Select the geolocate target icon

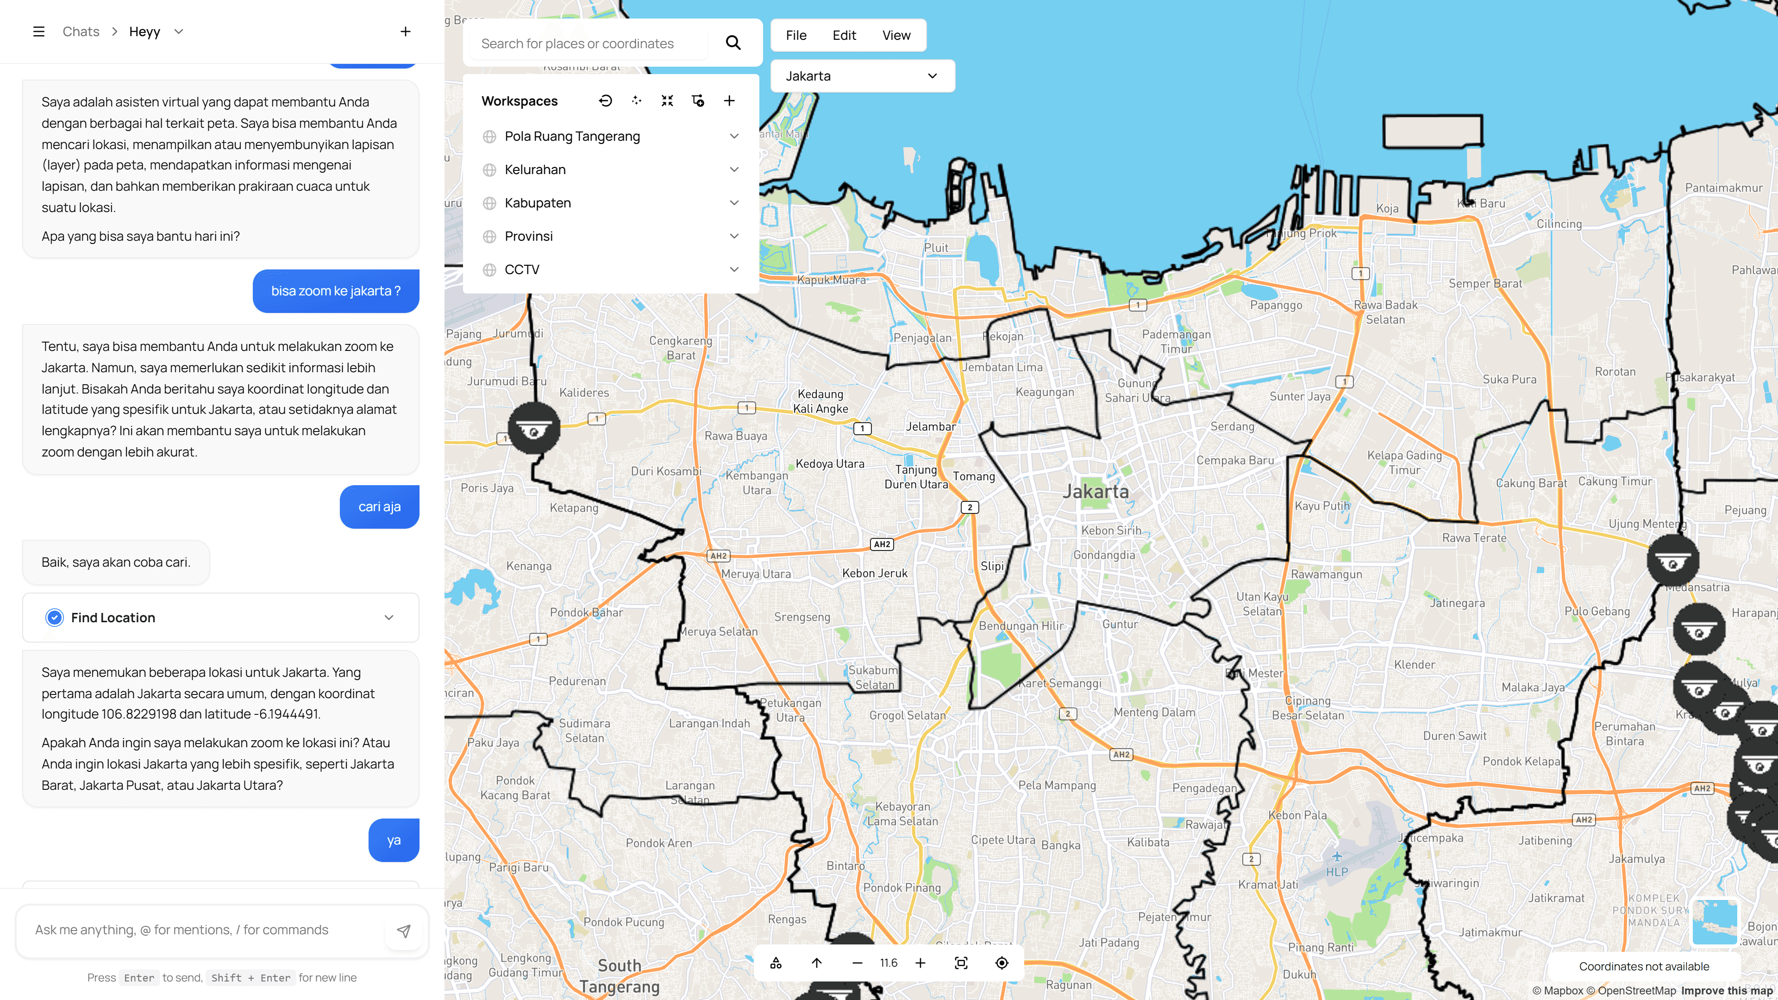coord(1002,962)
